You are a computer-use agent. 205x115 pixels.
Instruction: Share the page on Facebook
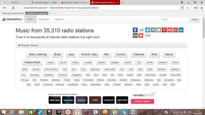click(135, 30)
